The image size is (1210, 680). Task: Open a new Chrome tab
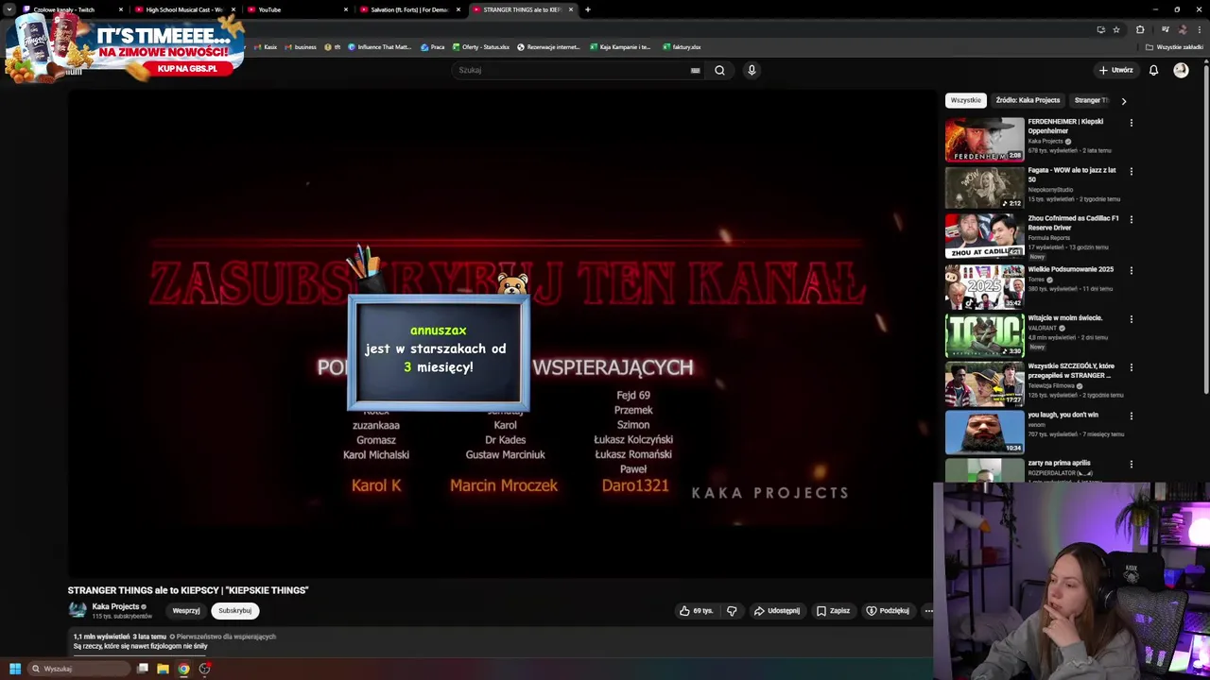point(587,9)
